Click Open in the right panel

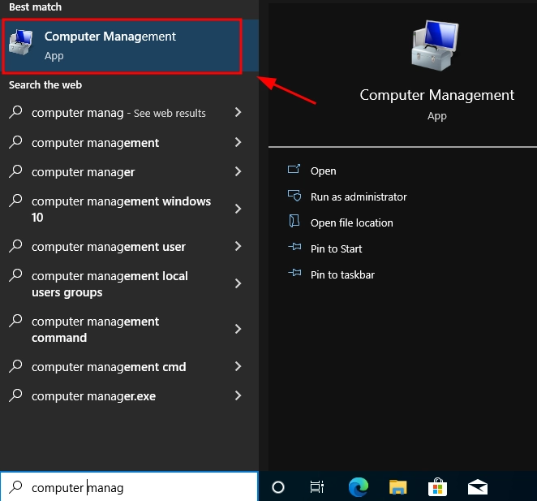tap(323, 171)
